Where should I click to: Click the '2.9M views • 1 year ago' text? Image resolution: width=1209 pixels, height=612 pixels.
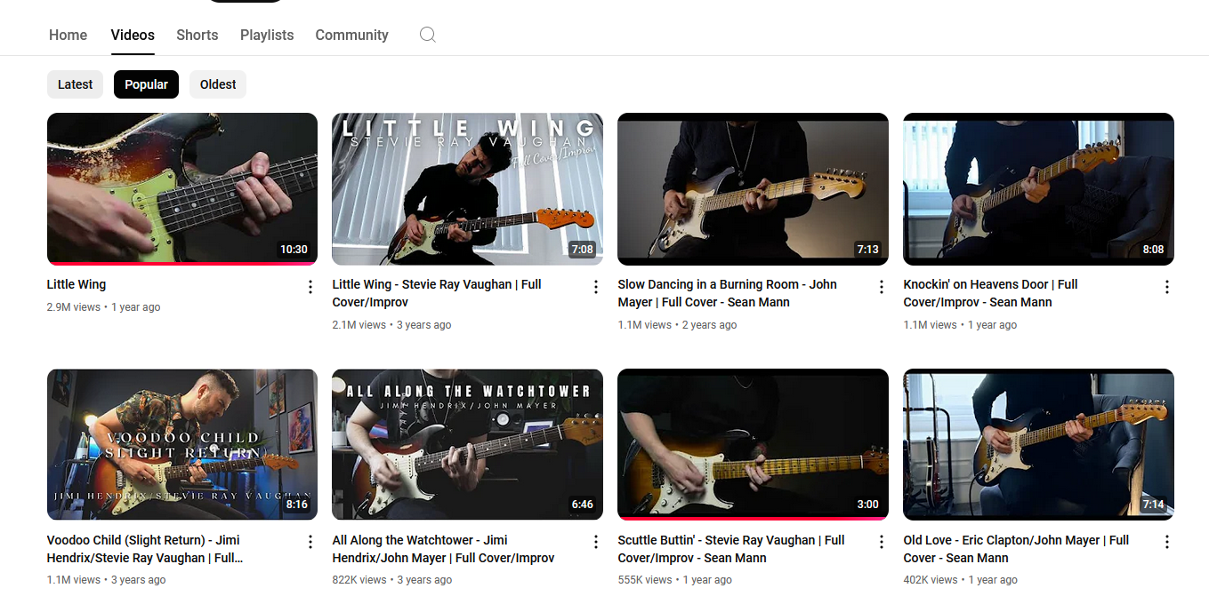coord(104,307)
